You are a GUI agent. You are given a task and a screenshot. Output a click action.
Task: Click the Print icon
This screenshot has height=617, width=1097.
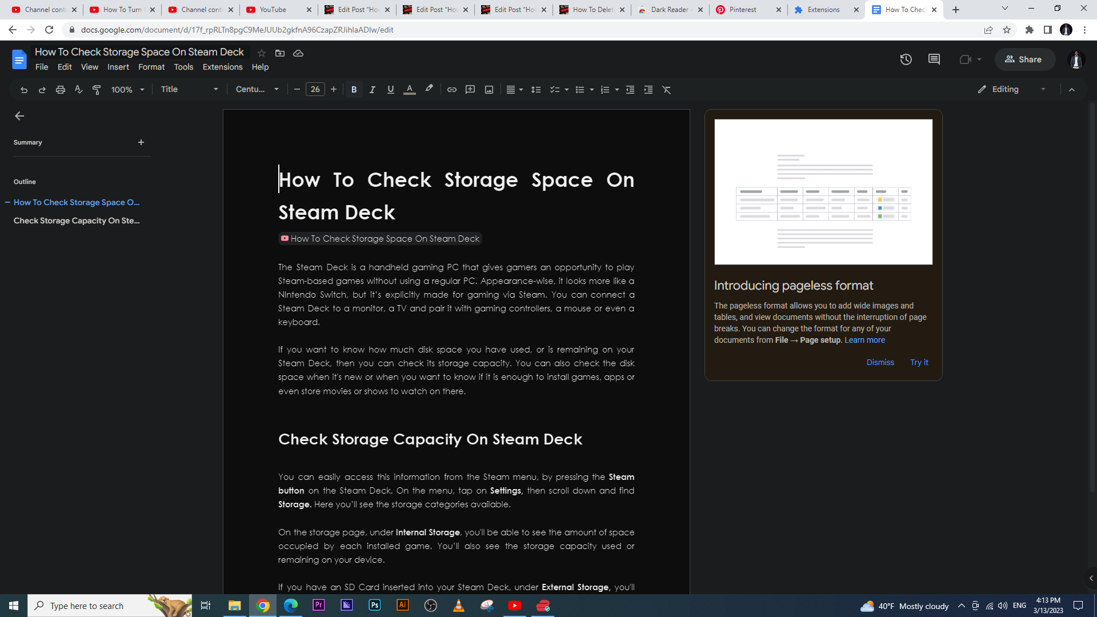[60, 90]
